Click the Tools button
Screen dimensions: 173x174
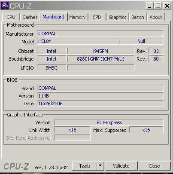(x=85, y=166)
